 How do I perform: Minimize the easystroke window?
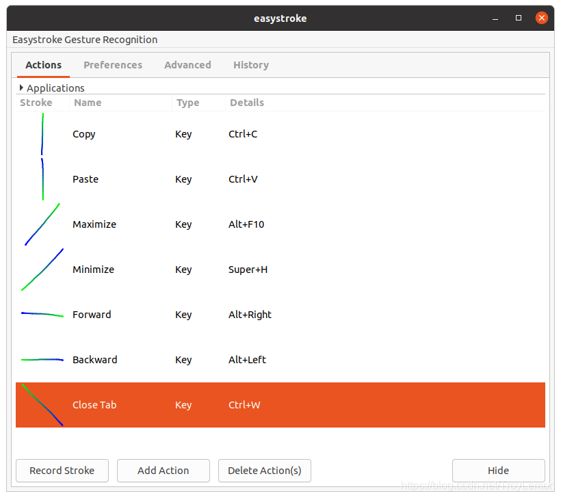495,18
